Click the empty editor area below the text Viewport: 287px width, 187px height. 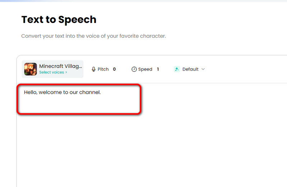143,150
